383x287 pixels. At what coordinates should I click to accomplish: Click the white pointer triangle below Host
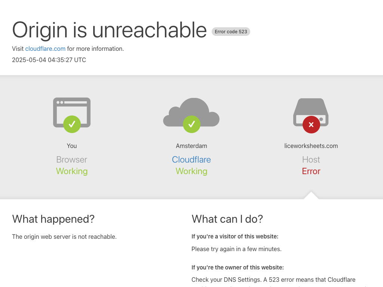click(311, 195)
